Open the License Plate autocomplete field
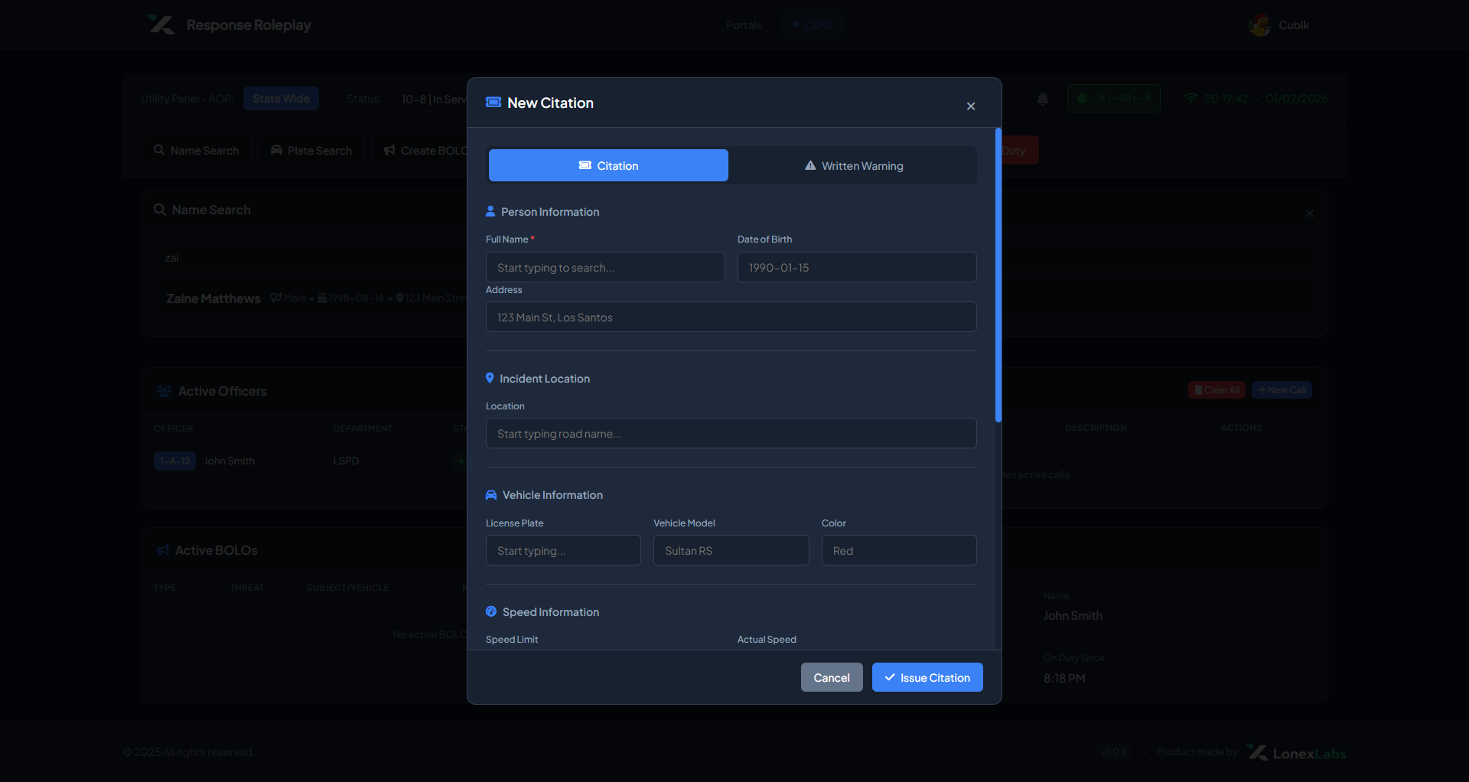Image resolution: width=1469 pixels, height=782 pixels. (x=563, y=551)
